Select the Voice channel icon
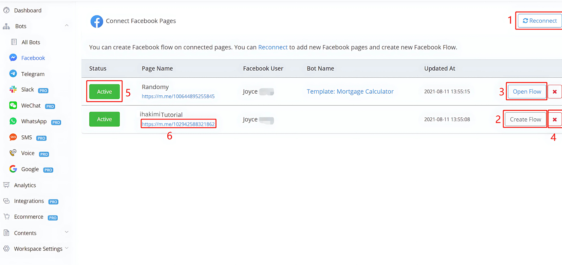Viewport: 562px width, 265px height. (x=13, y=153)
